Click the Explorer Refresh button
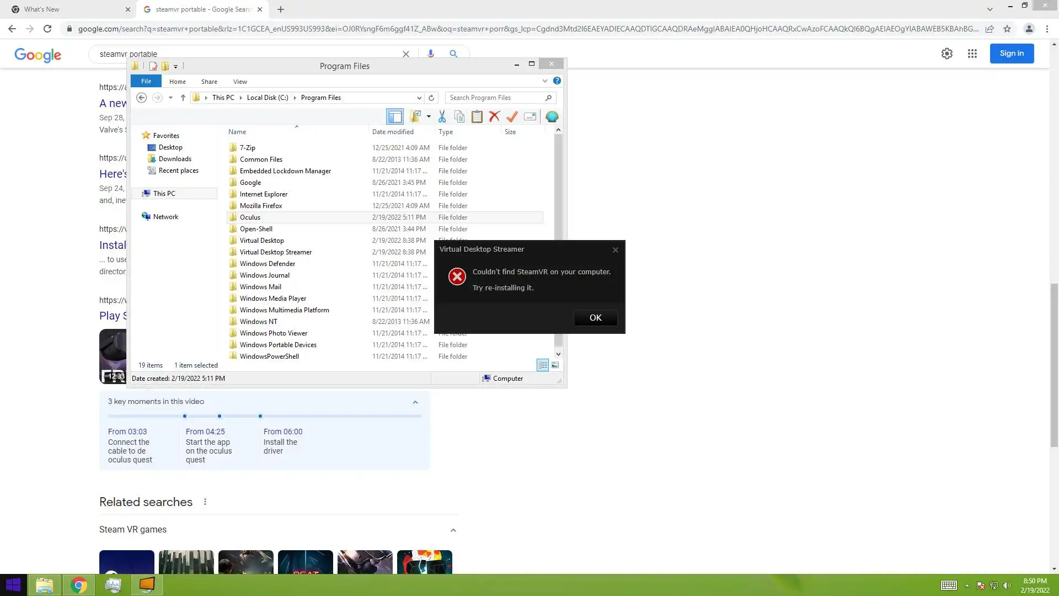The width and height of the screenshot is (1059, 596). (431, 98)
